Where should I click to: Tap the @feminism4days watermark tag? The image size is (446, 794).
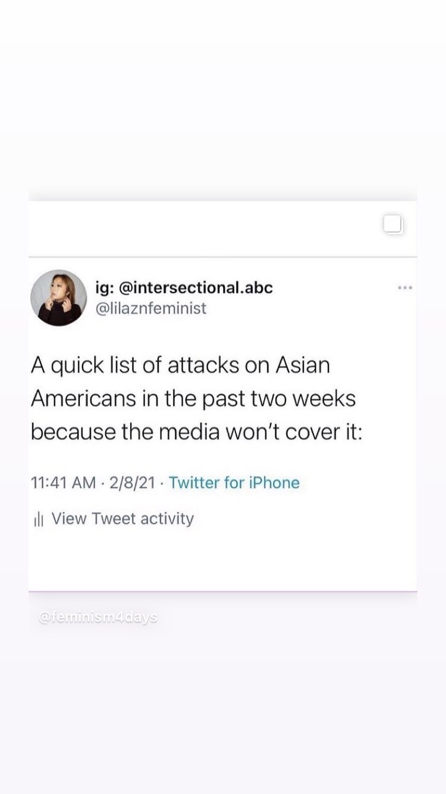[98, 618]
